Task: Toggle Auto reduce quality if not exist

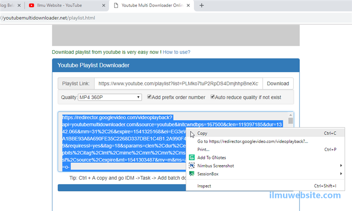Action: coord(212,97)
